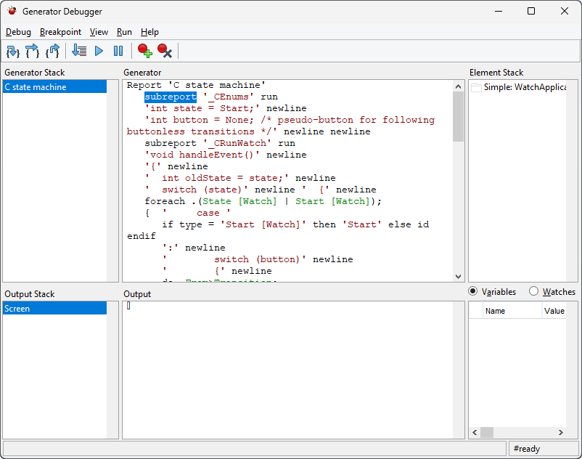
Task: Open the Breakpoint menu
Action: click(60, 32)
